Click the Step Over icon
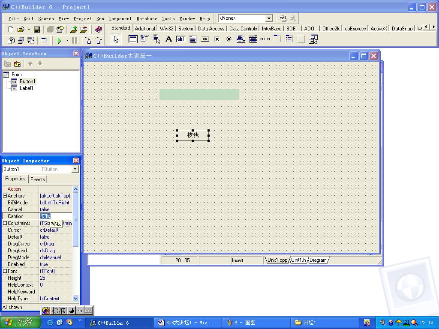 pyautogui.click(x=99, y=41)
